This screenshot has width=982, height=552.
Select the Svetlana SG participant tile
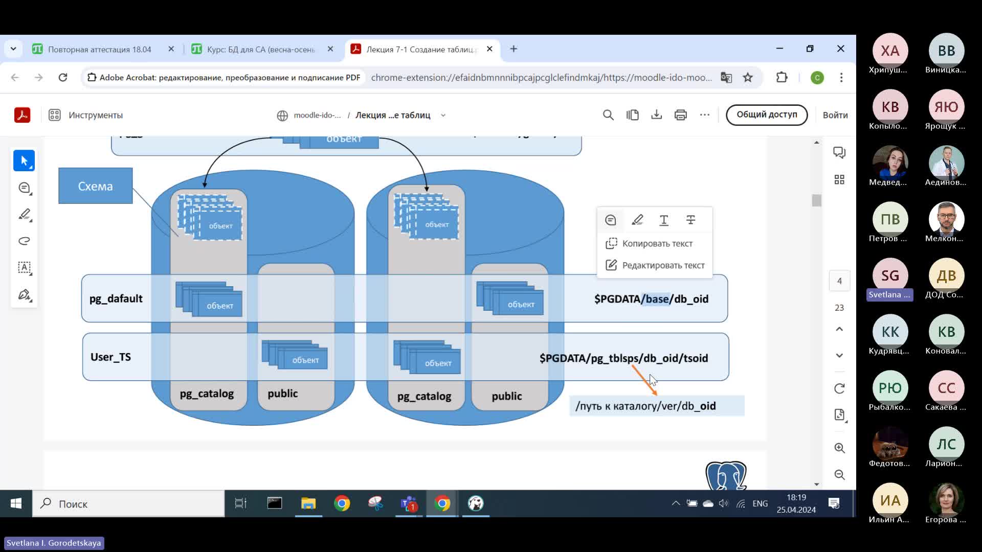pos(890,280)
